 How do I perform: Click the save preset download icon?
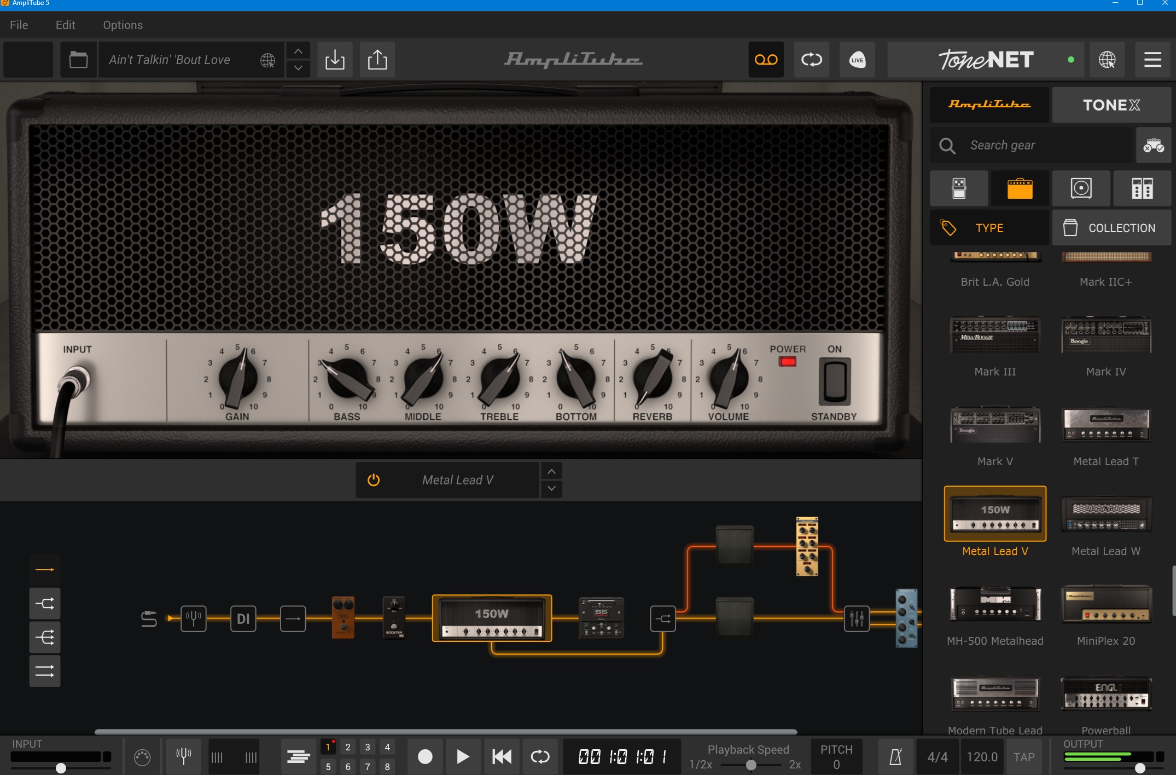(x=335, y=60)
